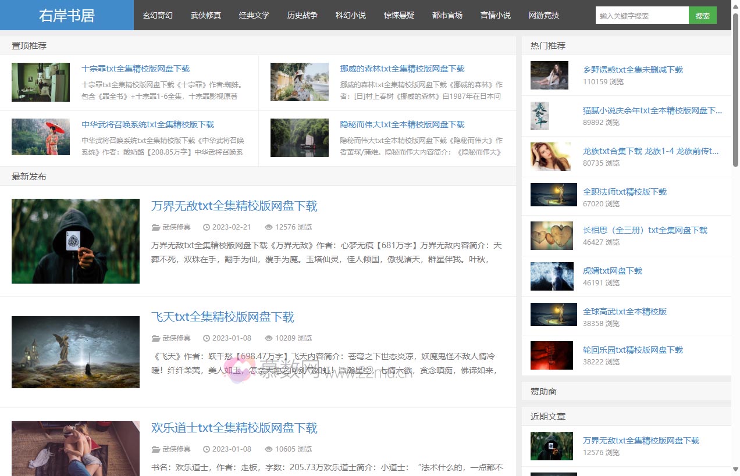
Task: Open 隐秘而伟大txt全本精校版下载 title link
Action: pos(402,124)
